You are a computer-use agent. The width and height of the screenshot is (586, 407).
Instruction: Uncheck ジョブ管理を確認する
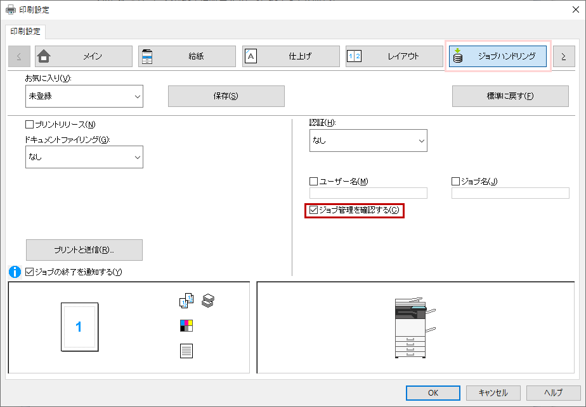tap(313, 210)
